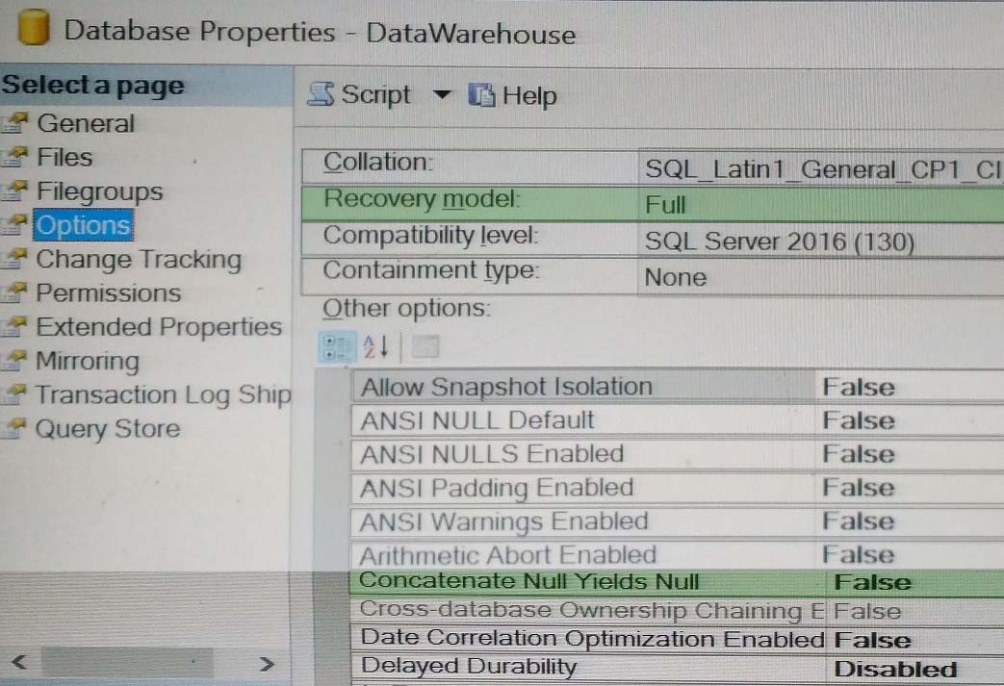The image size is (1004, 686).
Task: Open the Recovery model dropdown showing Full
Action: tap(821, 205)
